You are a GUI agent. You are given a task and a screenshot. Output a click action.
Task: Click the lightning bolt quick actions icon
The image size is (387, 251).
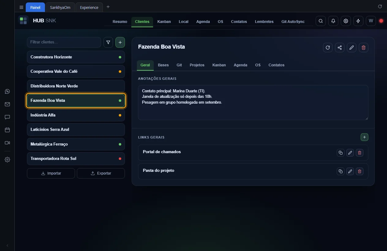coord(358,21)
